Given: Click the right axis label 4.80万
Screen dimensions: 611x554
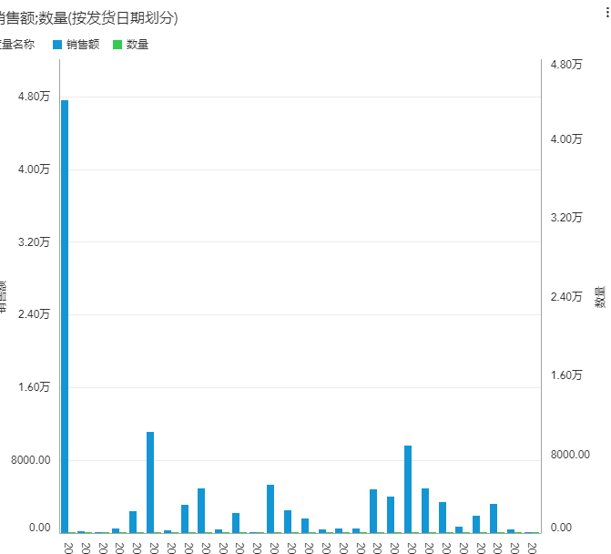Looking at the screenshot, I should point(566,65).
